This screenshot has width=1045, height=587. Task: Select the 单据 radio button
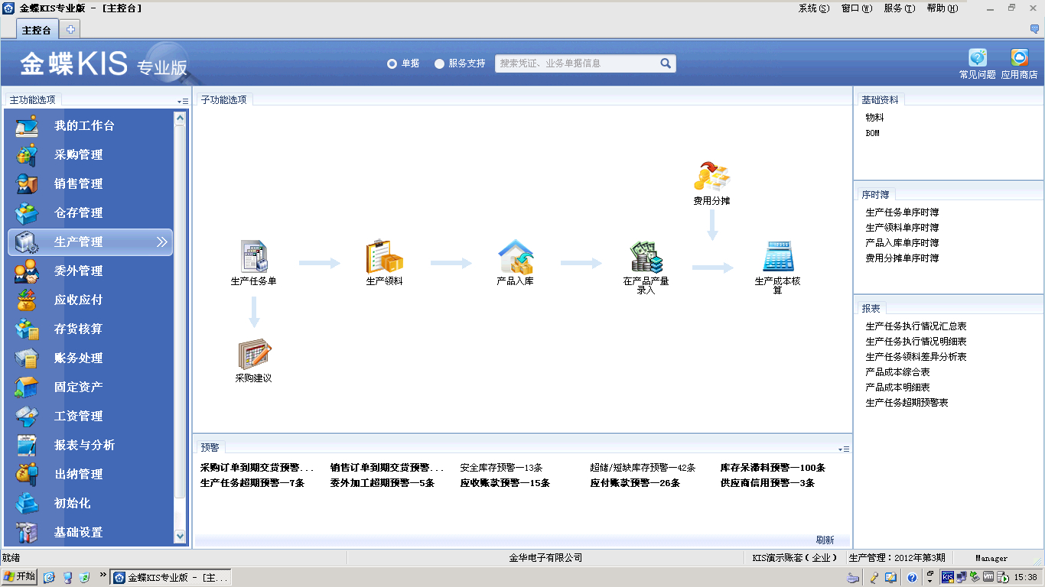pyautogui.click(x=392, y=64)
